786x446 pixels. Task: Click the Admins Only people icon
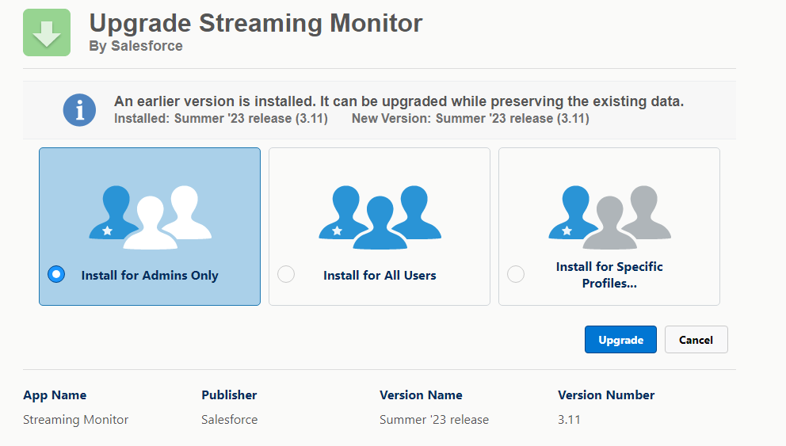coord(150,218)
